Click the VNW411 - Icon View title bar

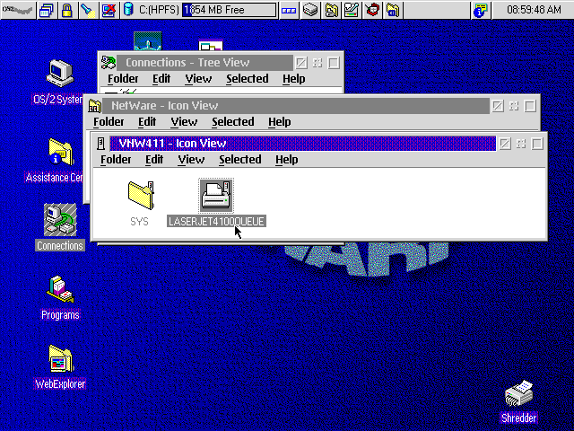click(303, 144)
